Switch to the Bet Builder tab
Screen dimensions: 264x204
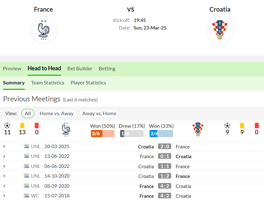coord(80,69)
